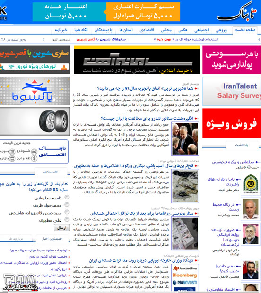Open the اقتصادی menu item
This screenshot has height=293, width=261.
click(x=147, y=30)
